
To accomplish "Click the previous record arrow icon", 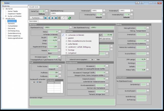I will pyautogui.click(x=49, y=18).
